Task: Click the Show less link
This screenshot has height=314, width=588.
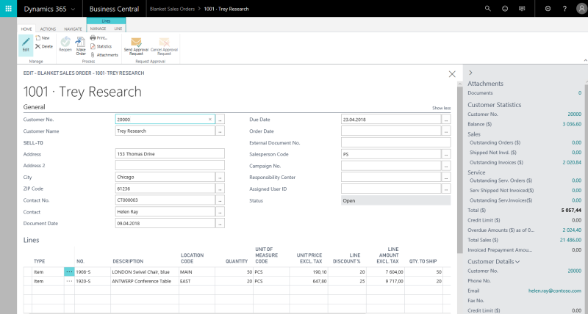Action: pyautogui.click(x=441, y=108)
